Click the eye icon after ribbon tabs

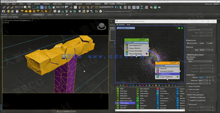point(67,15)
